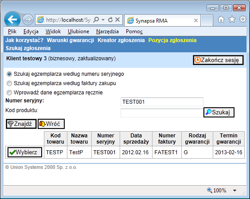The width and height of the screenshot is (250, 199).
Task: Click the Wróć button
Action: tap(51, 124)
